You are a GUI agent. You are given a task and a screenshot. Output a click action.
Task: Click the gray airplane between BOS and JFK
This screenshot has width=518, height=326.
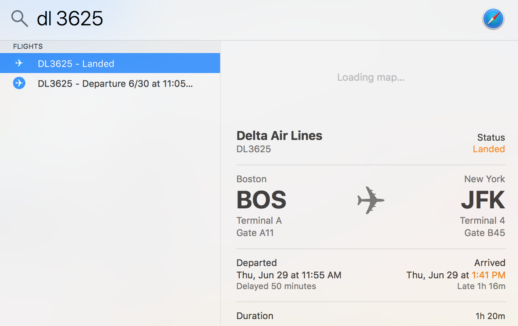371,200
